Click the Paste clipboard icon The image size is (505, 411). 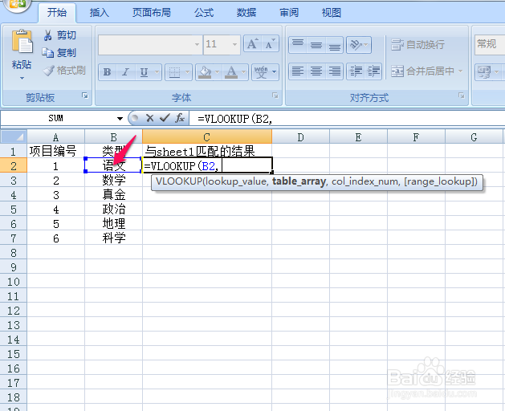pyautogui.click(x=22, y=41)
